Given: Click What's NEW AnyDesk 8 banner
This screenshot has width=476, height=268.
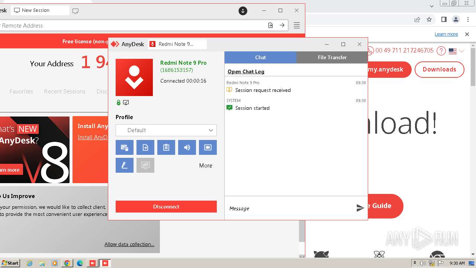Looking at the screenshot, I should (35, 150).
